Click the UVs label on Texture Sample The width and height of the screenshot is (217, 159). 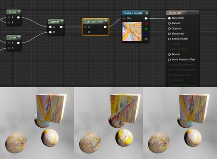[129, 18]
